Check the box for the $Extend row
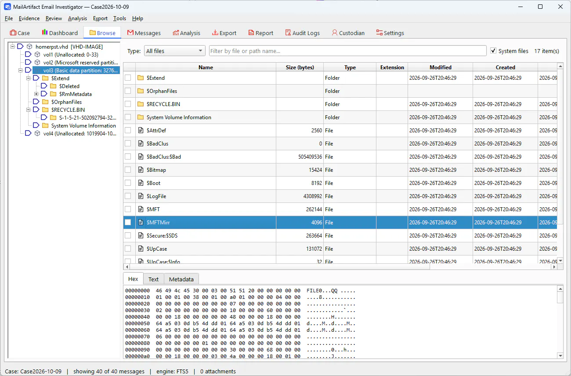Image resolution: width=571 pixels, height=376 pixels. [x=128, y=78]
